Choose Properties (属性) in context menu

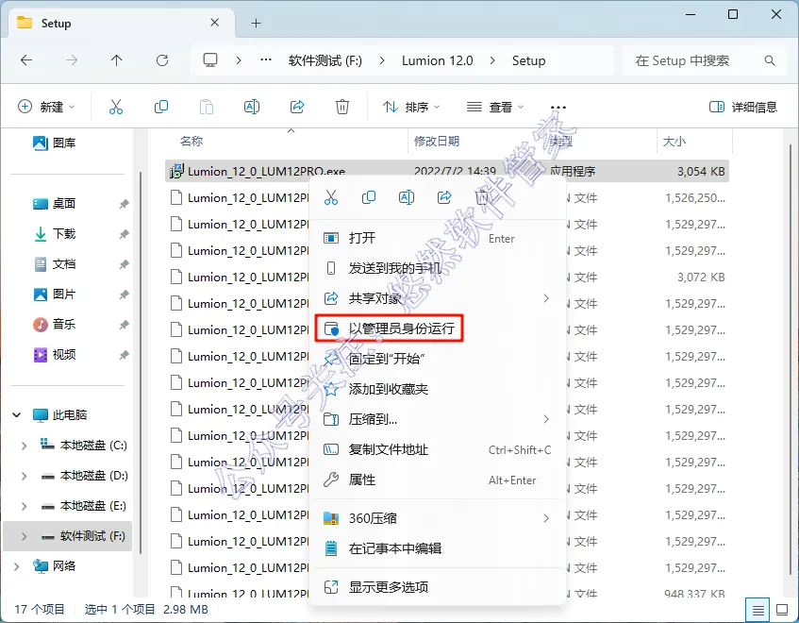click(439, 480)
